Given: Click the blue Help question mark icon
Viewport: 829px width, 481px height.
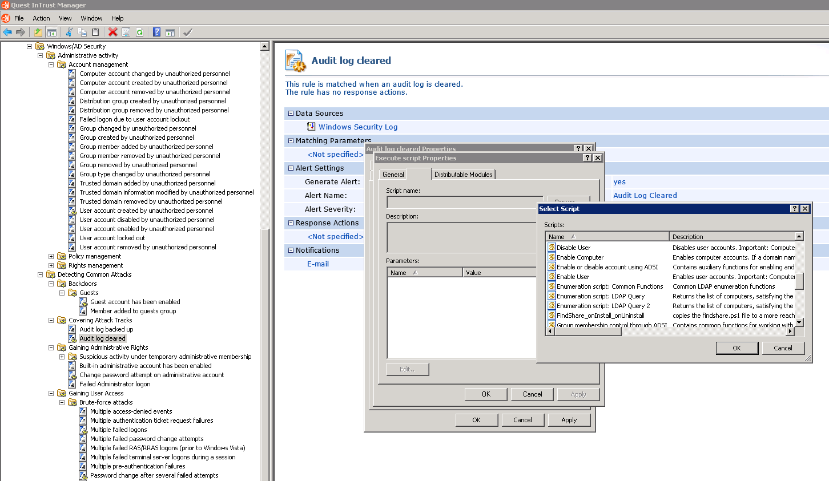Looking at the screenshot, I should click(156, 33).
